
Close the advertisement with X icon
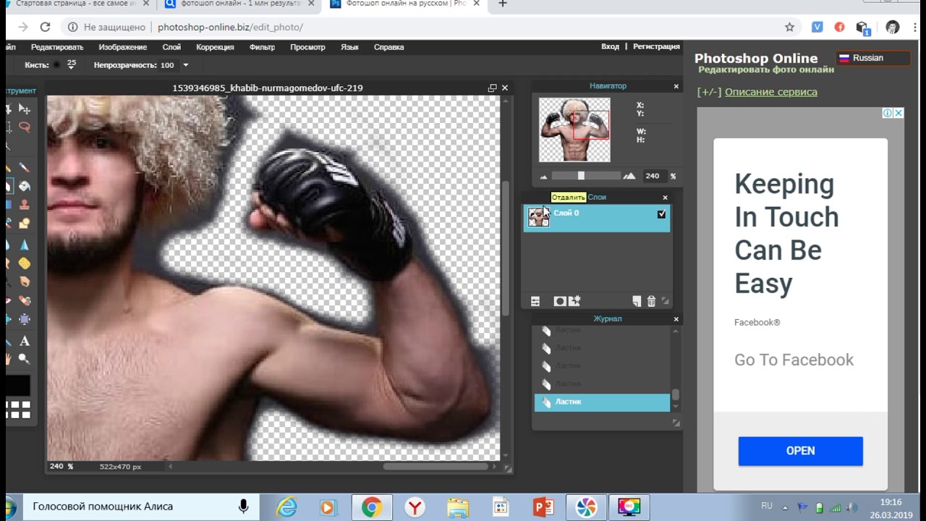pyautogui.click(x=898, y=113)
